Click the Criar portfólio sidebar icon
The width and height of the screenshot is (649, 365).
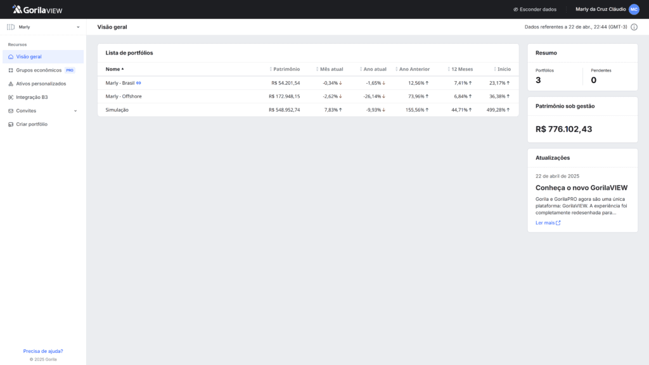click(11, 124)
